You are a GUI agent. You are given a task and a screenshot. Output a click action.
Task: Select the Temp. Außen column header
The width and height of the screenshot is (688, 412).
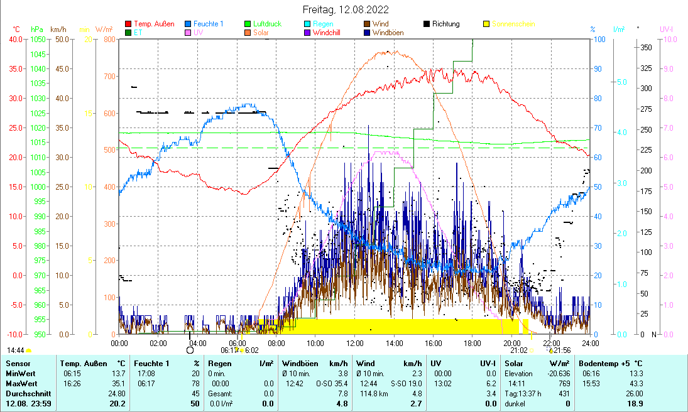tap(92, 364)
